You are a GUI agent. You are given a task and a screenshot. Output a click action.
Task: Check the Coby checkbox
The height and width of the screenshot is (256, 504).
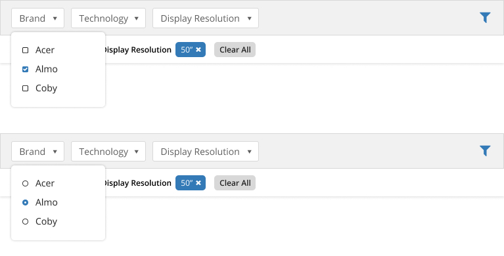tap(25, 89)
